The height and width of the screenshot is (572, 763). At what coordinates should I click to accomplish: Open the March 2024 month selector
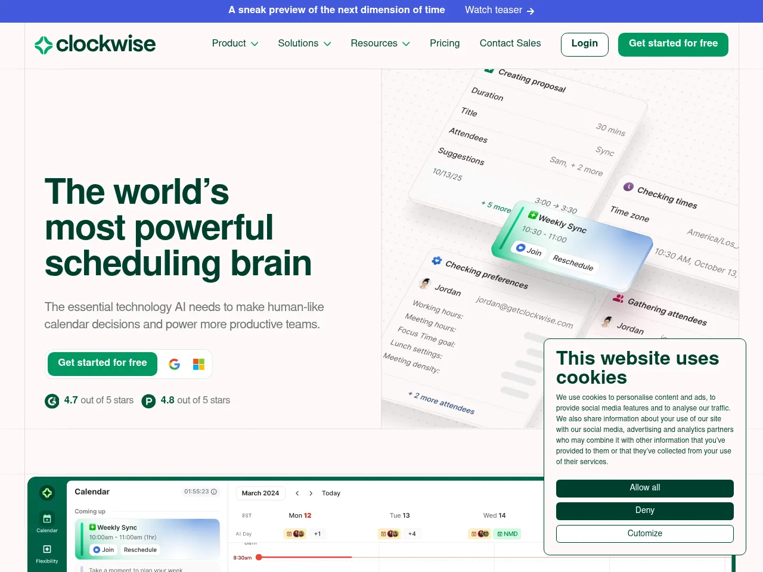pos(260,493)
